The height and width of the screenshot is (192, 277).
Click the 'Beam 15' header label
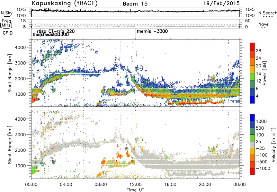(x=135, y=4)
